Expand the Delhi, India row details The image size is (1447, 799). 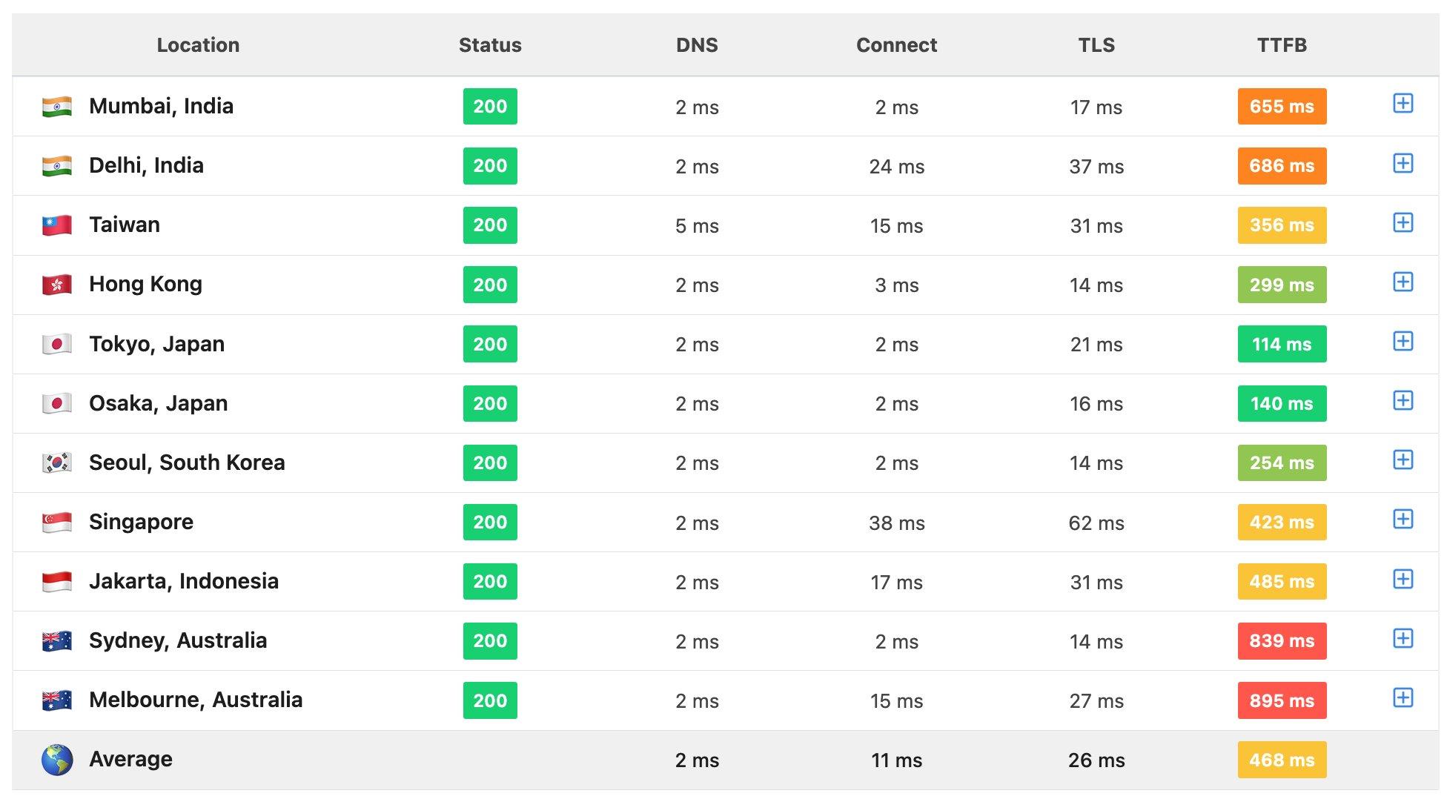click(1403, 163)
